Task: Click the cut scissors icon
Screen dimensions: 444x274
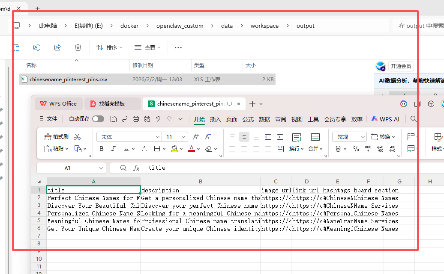Action: coord(77,137)
